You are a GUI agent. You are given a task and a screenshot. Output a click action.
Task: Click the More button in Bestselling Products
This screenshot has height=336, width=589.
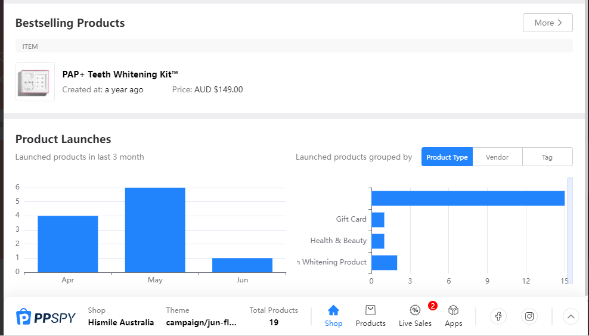[x=548, y=23]
